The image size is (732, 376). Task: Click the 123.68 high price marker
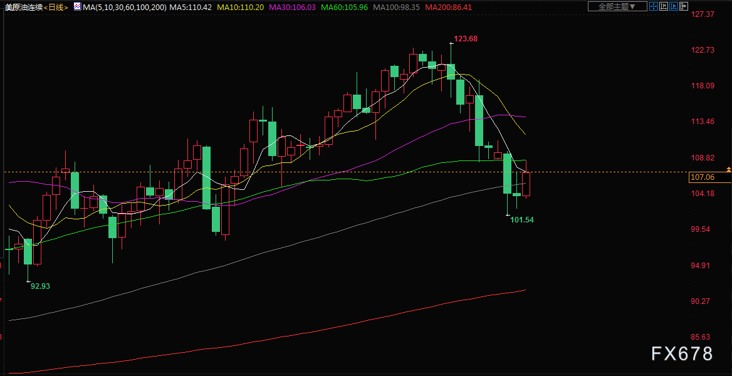466,39
